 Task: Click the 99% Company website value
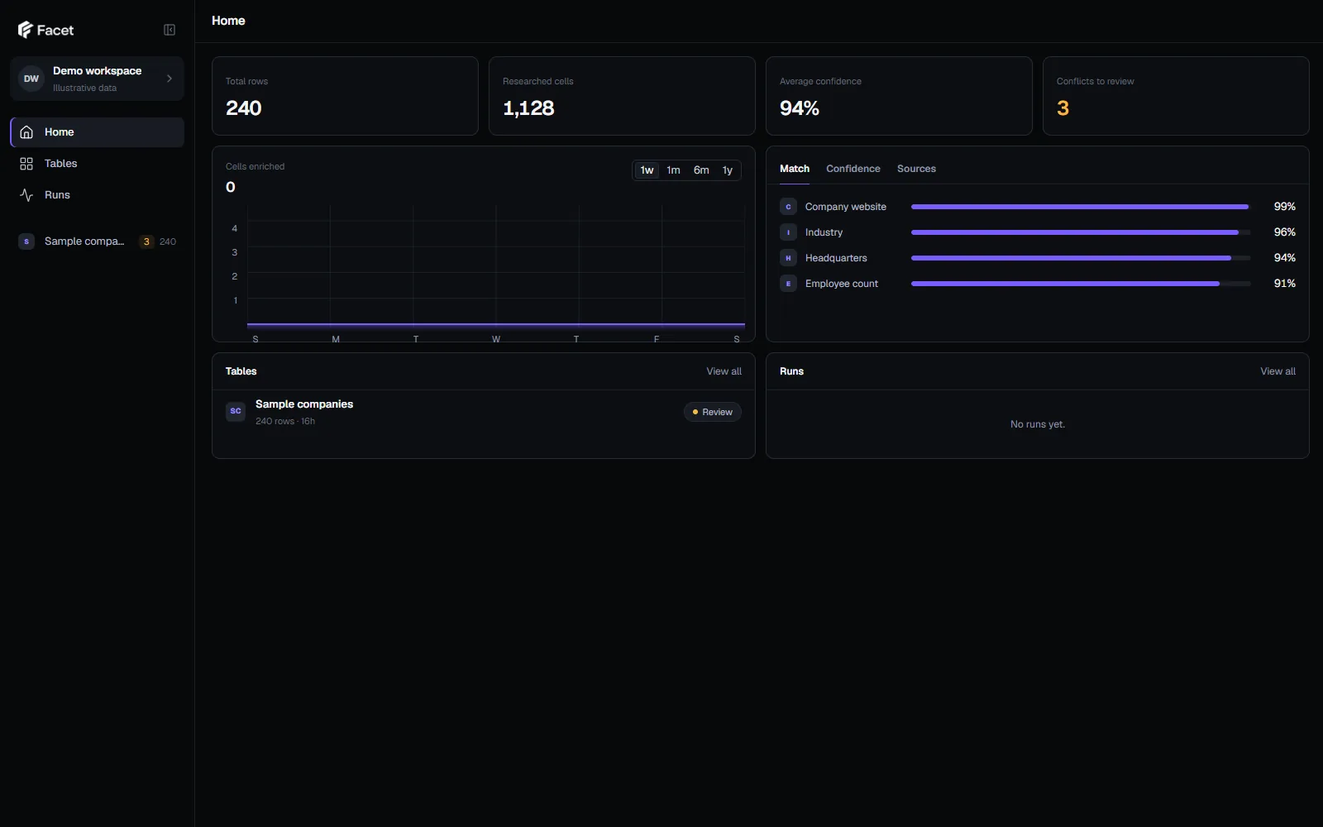1284,207
